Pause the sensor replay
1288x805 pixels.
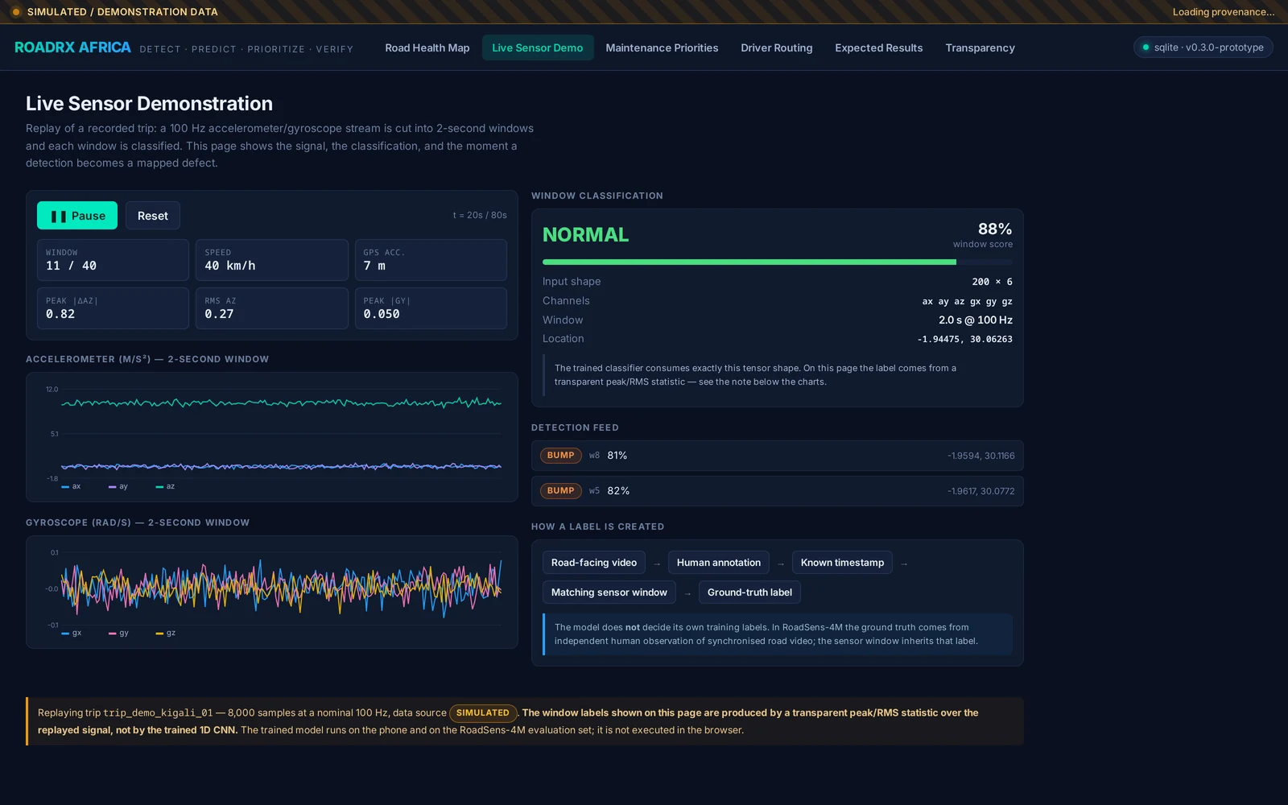[77, 216]
